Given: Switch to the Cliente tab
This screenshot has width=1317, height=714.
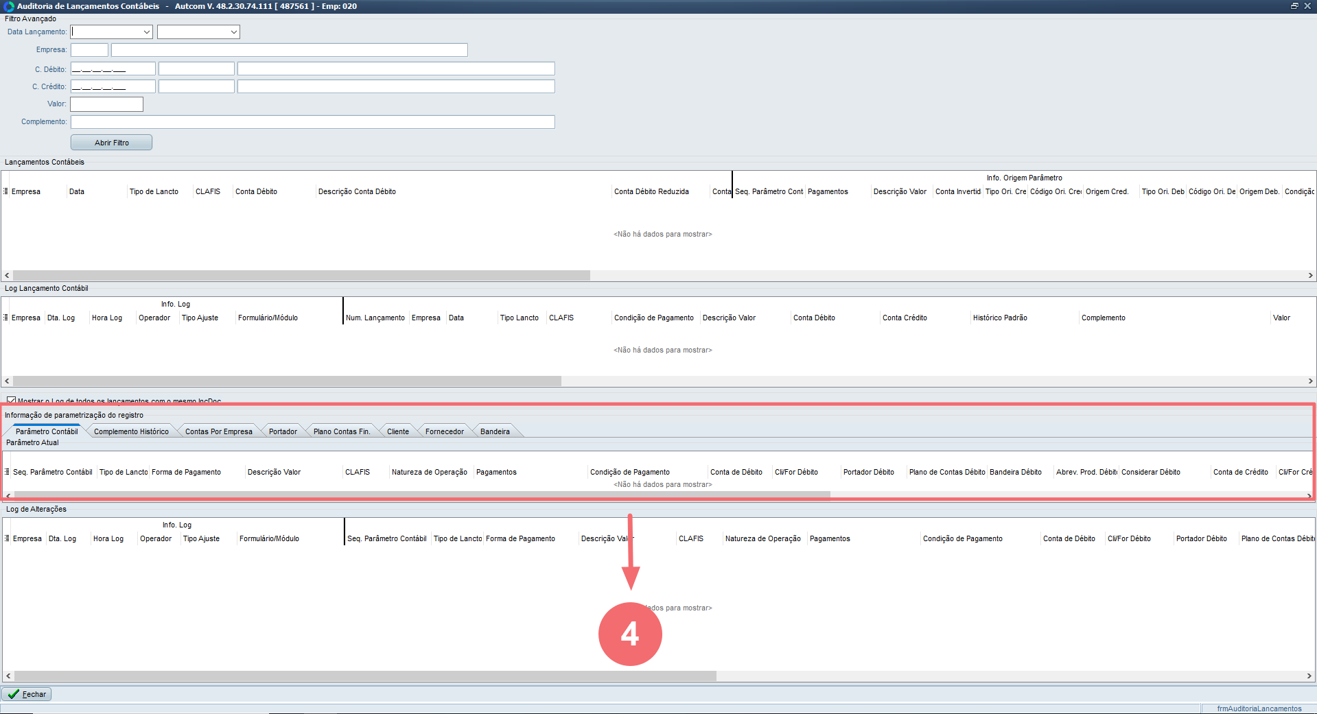Looking at the screenshot, I should click(398, 431).
